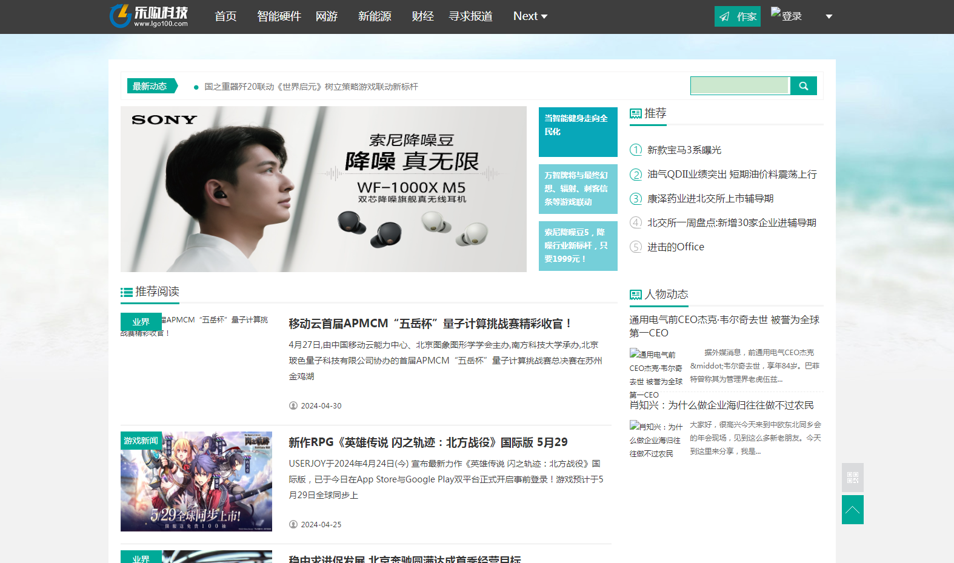Click the 推荐阅读 list icon
The height and width of the screenshot is (563, 954).
(127, 292)
